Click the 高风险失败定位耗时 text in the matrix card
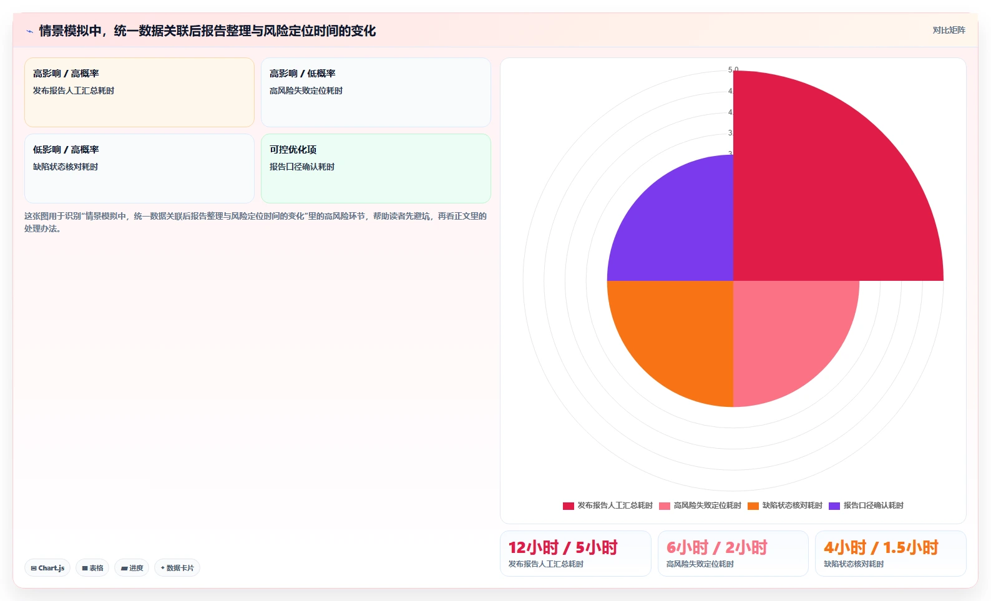Screen dimensions: 991x601 pyautogui.click(x=306, y=90)
